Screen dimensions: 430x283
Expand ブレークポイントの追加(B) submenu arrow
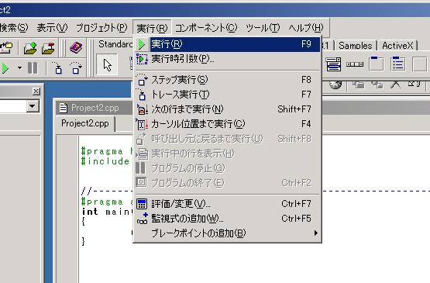pos(316,233)
